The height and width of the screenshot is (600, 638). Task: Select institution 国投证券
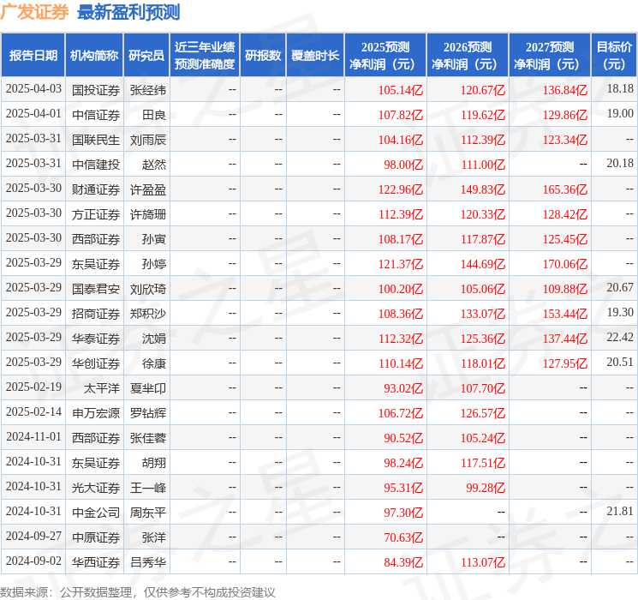tap(96, 90)
